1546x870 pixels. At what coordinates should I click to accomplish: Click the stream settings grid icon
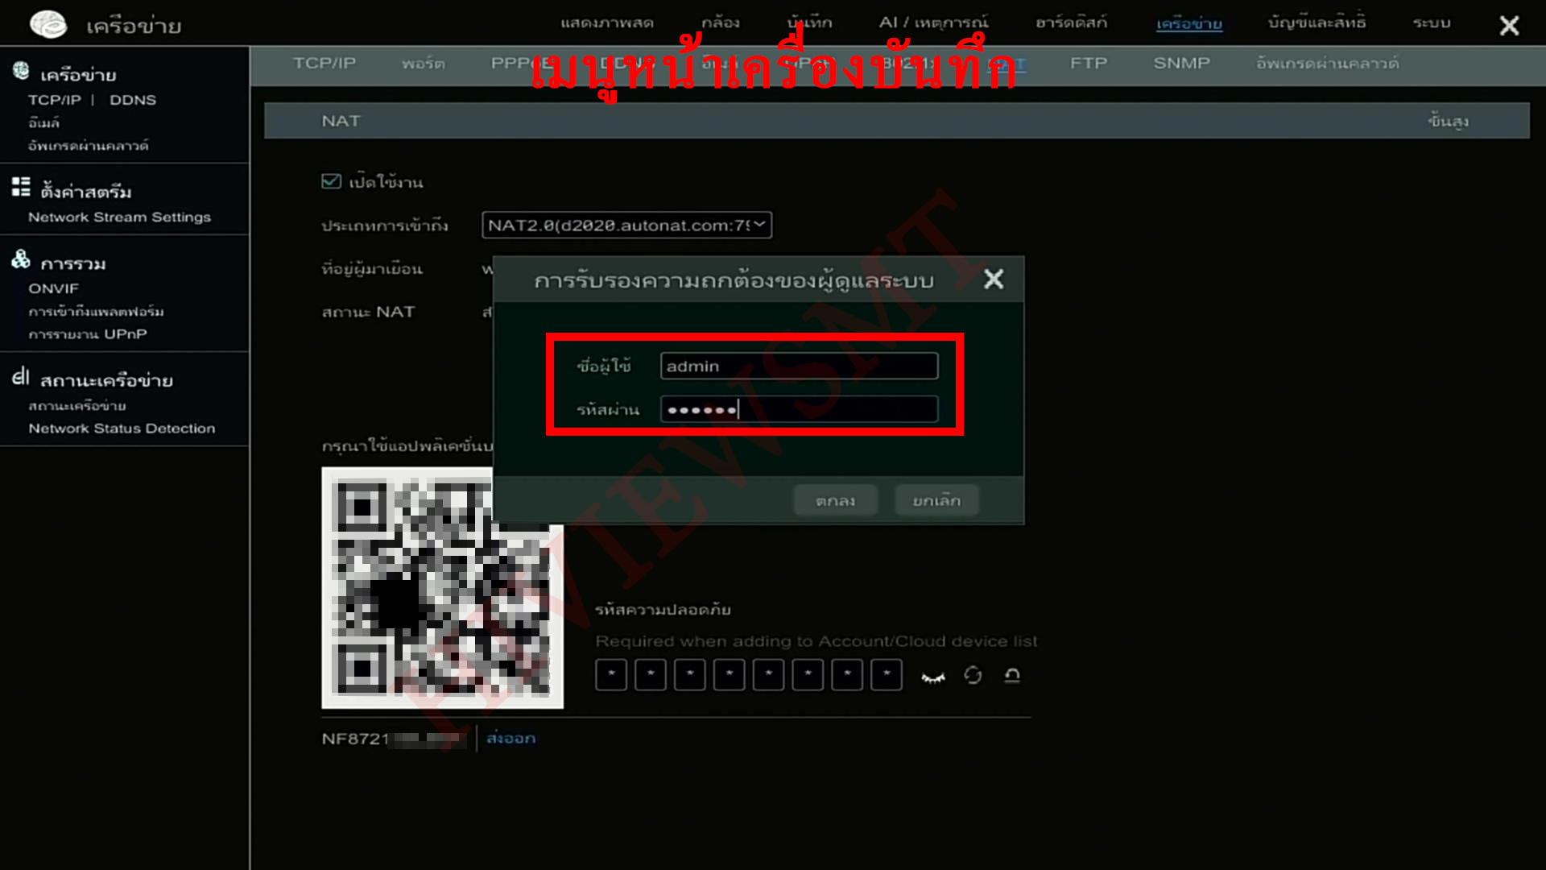[21, 187]
